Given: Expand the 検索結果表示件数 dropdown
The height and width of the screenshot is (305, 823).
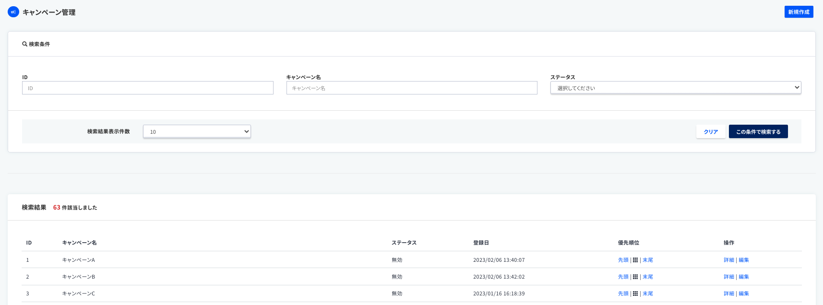Looking at the screenshot, I should point(197,131).
